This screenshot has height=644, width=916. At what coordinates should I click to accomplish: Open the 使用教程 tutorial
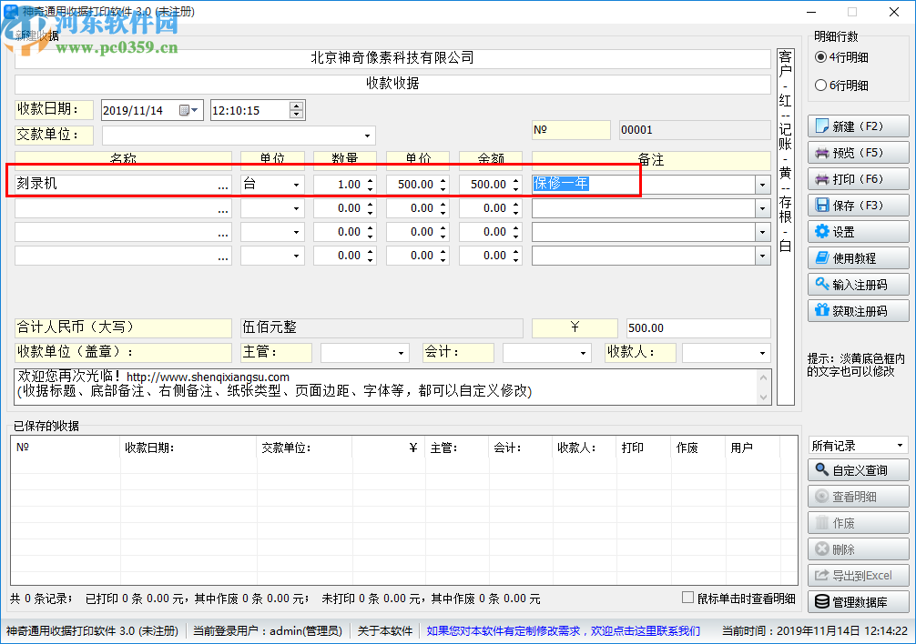tap(857, 257)
